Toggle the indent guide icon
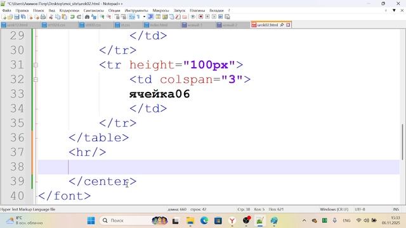The image size is (406, 228). point(150,17)
